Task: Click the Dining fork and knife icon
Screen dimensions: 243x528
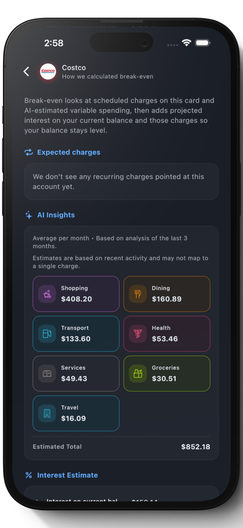Action: click(x=138, y=294)
